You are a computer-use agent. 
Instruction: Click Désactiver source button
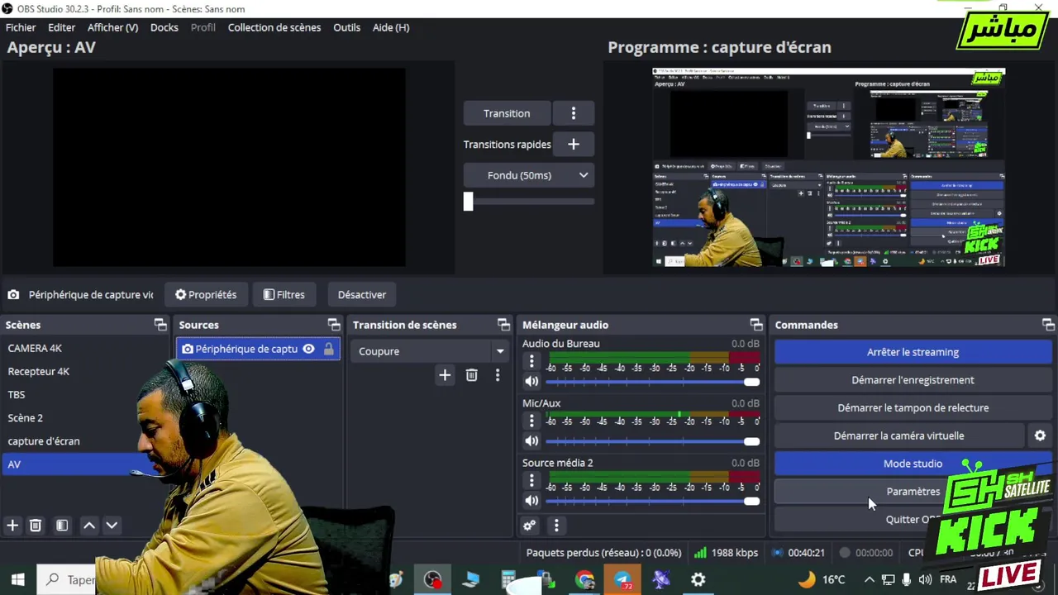362,294
